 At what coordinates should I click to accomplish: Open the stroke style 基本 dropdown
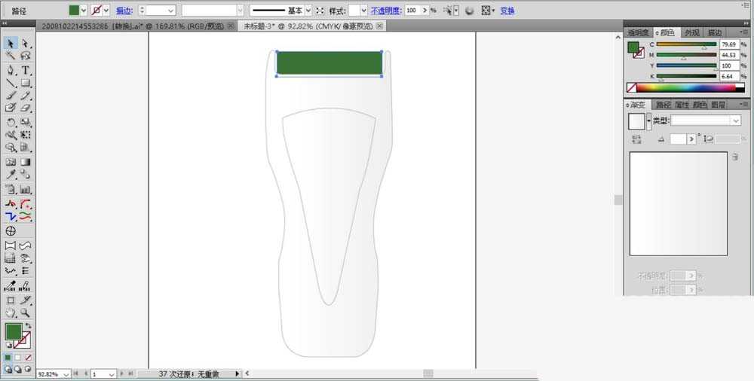click(309, 11)
